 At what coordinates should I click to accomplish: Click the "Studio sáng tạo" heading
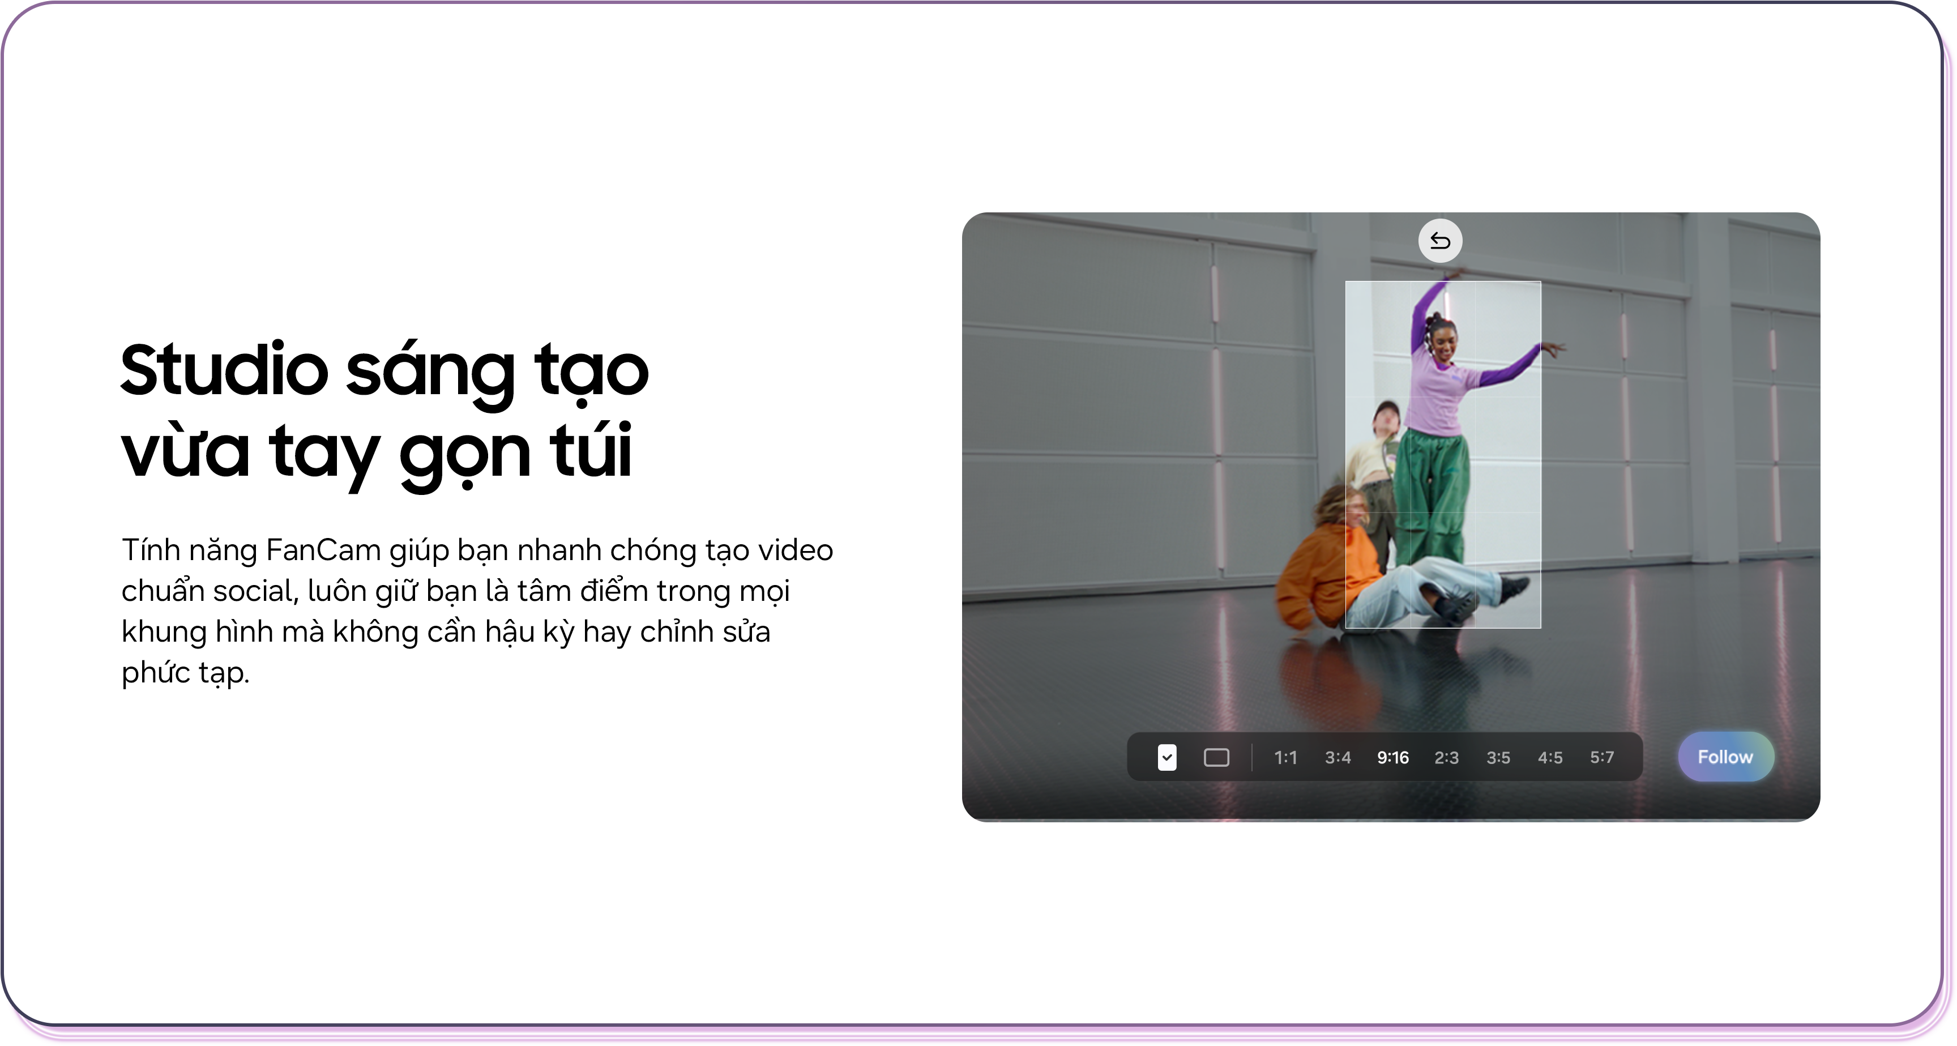coord(384,370)
